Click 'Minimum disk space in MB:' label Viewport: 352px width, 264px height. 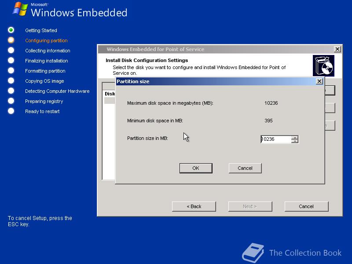tap(155, 121)
